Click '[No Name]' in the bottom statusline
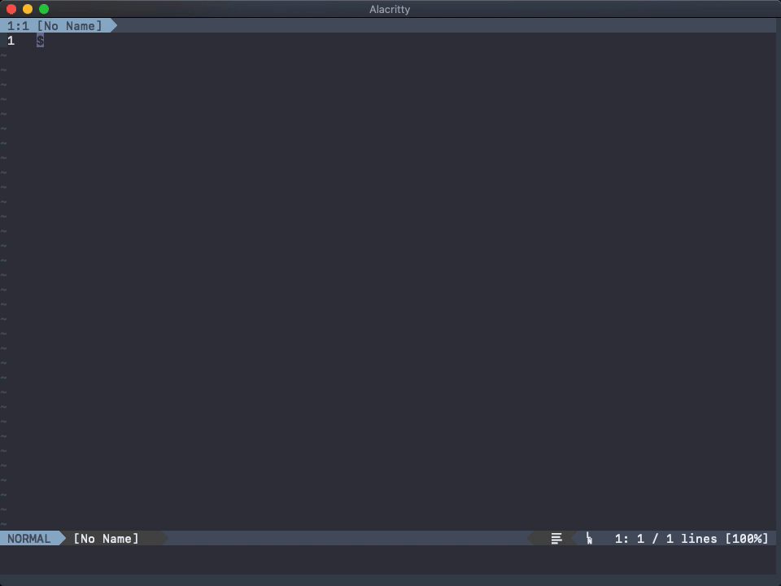 pyautogui.click(x=106, y=539)
